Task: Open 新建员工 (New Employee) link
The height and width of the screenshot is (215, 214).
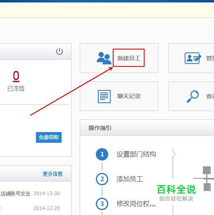Action: (129, 58)
